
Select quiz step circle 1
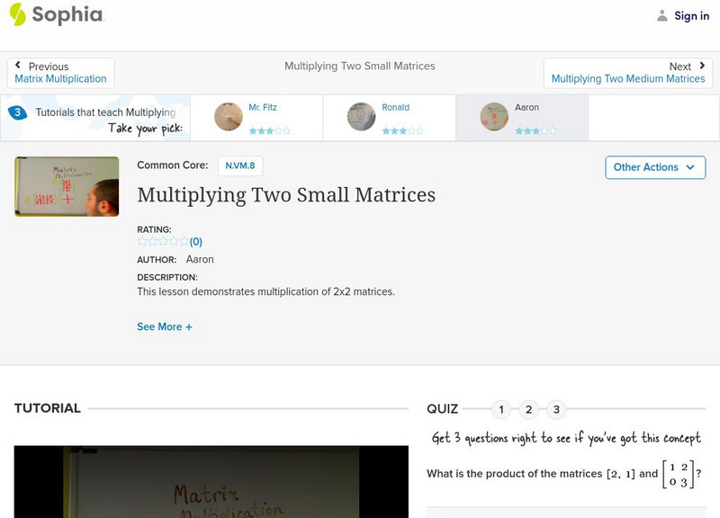pos(501,408)
